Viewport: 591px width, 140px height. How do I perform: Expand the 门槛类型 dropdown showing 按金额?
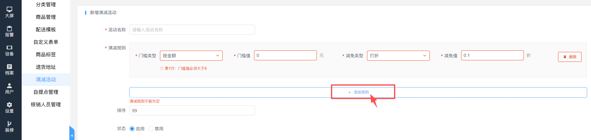(191, 56)
